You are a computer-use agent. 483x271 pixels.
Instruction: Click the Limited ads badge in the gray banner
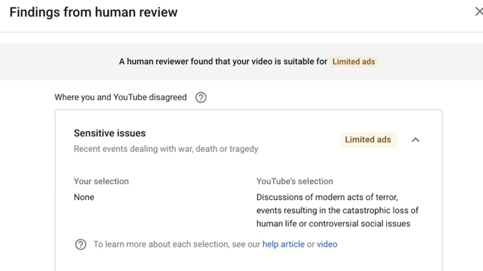(x=354, y=62)
